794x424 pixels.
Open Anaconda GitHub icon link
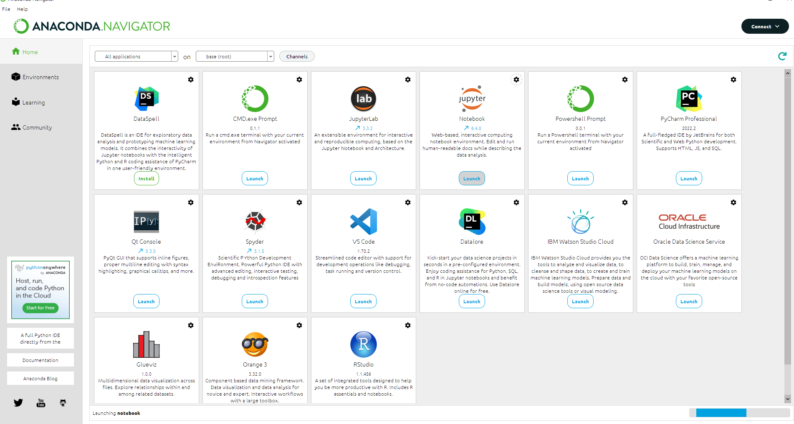click(x=63, y=403)
